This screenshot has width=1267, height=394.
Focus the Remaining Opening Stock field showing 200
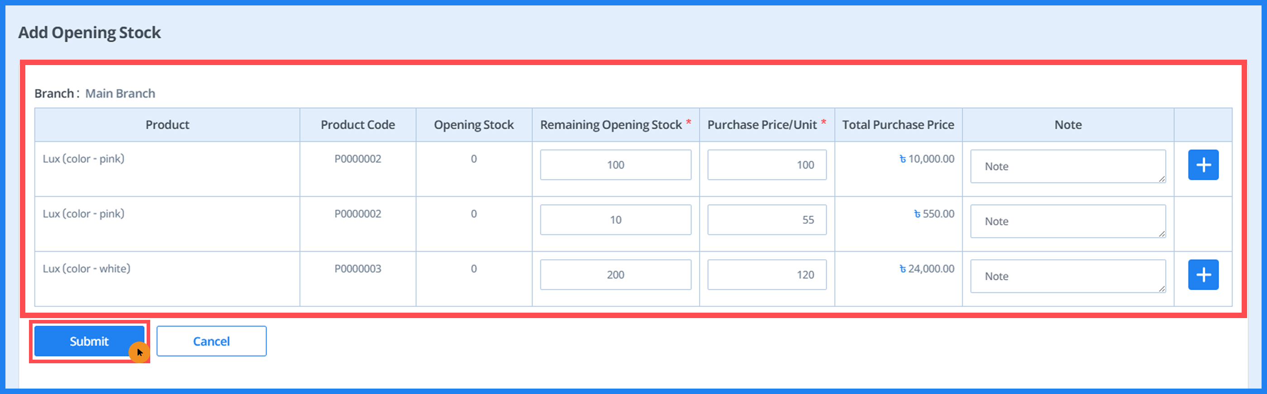(615, 275)
